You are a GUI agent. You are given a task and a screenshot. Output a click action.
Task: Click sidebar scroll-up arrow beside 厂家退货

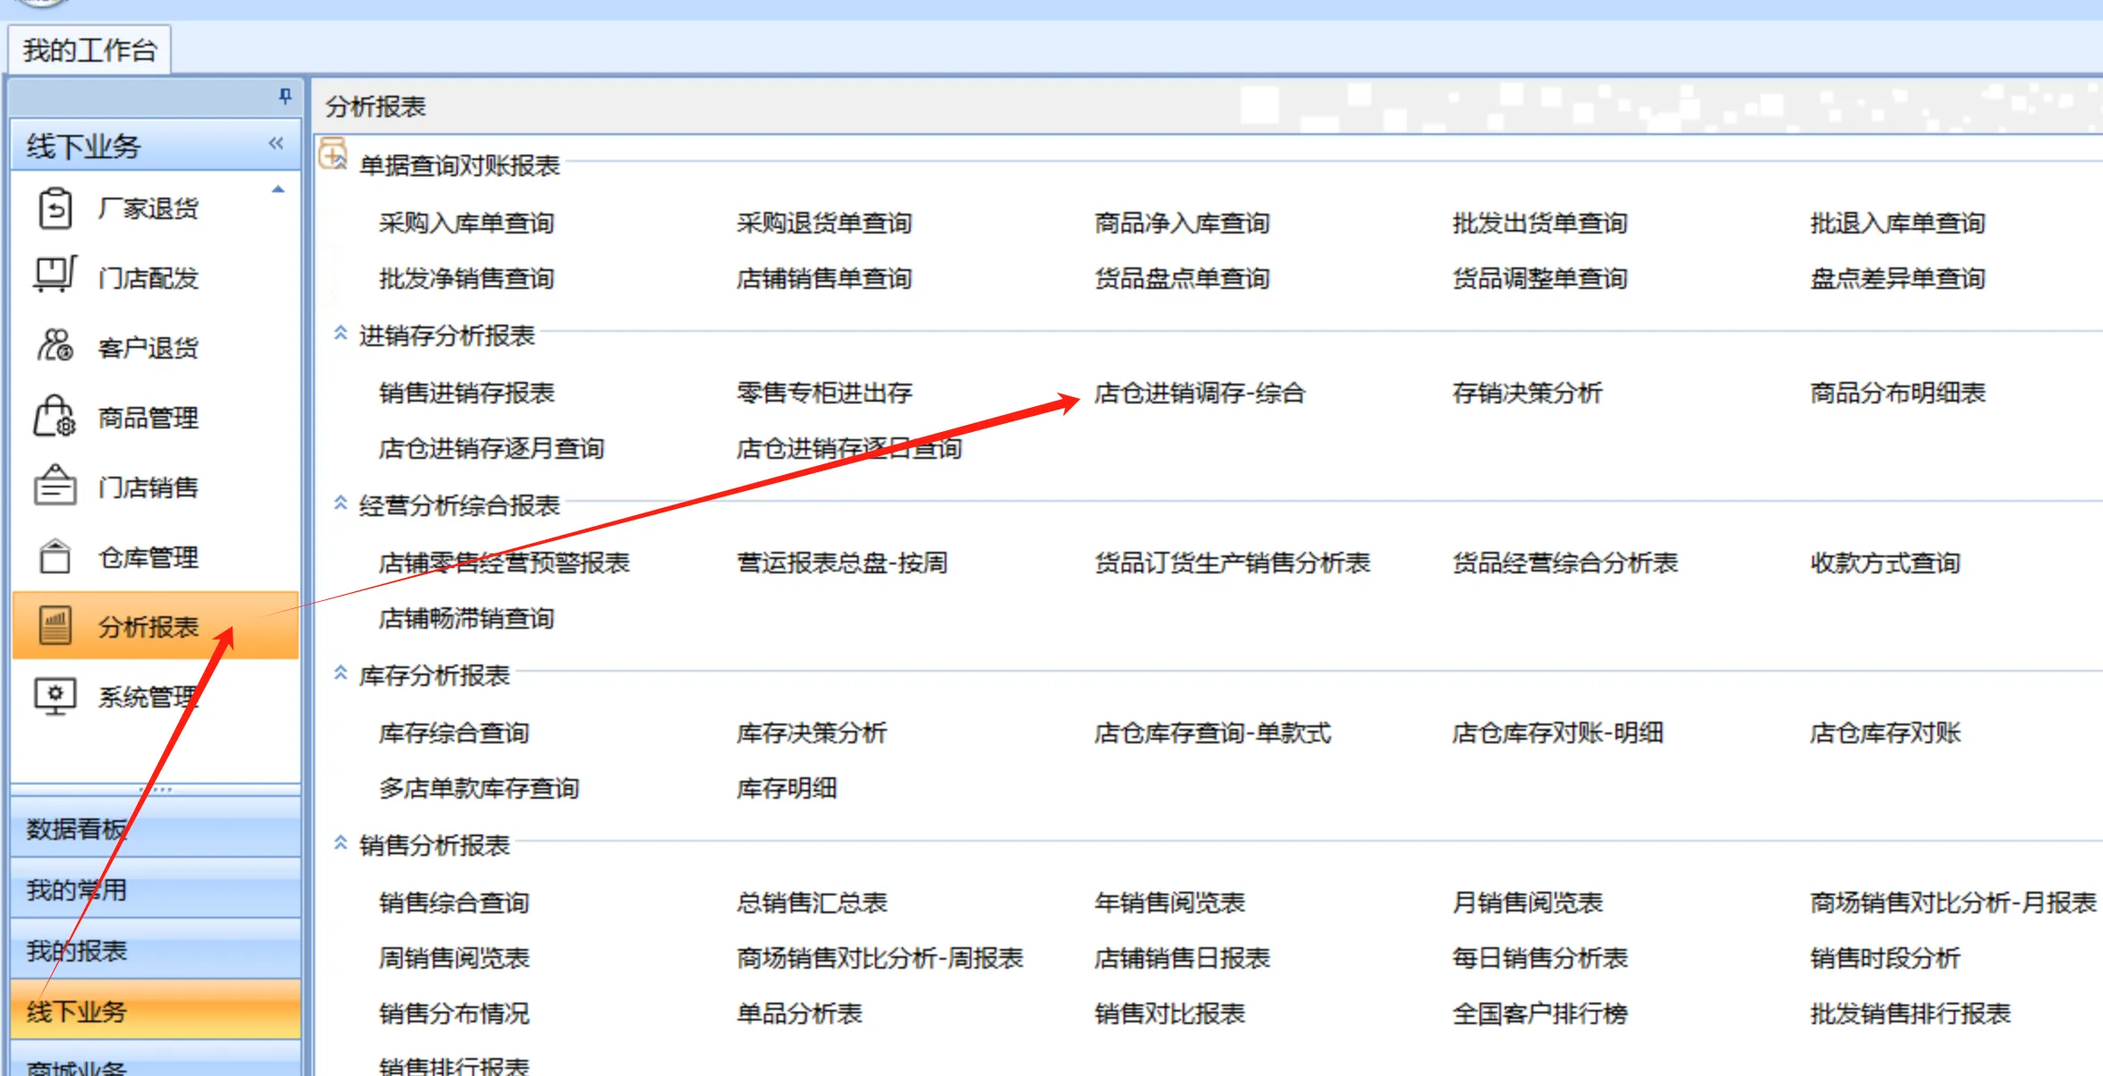[x=278, y=190]
